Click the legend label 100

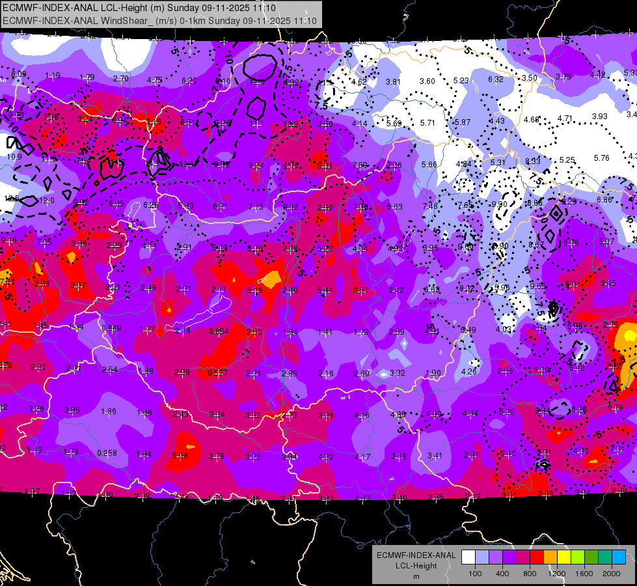point(475,574)
